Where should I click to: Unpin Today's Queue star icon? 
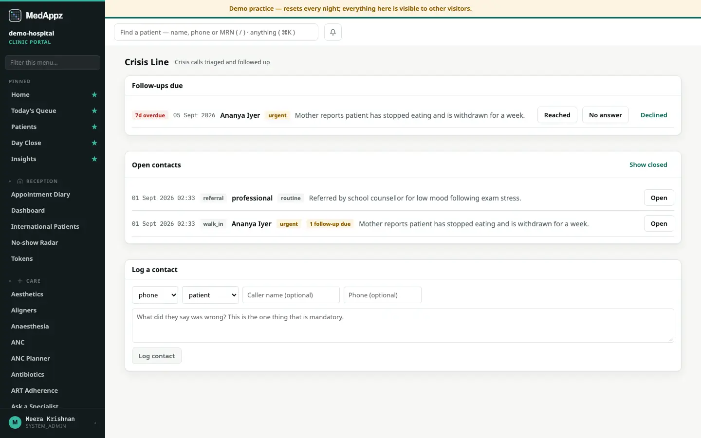pyautogui.click(x=94, y=111)
